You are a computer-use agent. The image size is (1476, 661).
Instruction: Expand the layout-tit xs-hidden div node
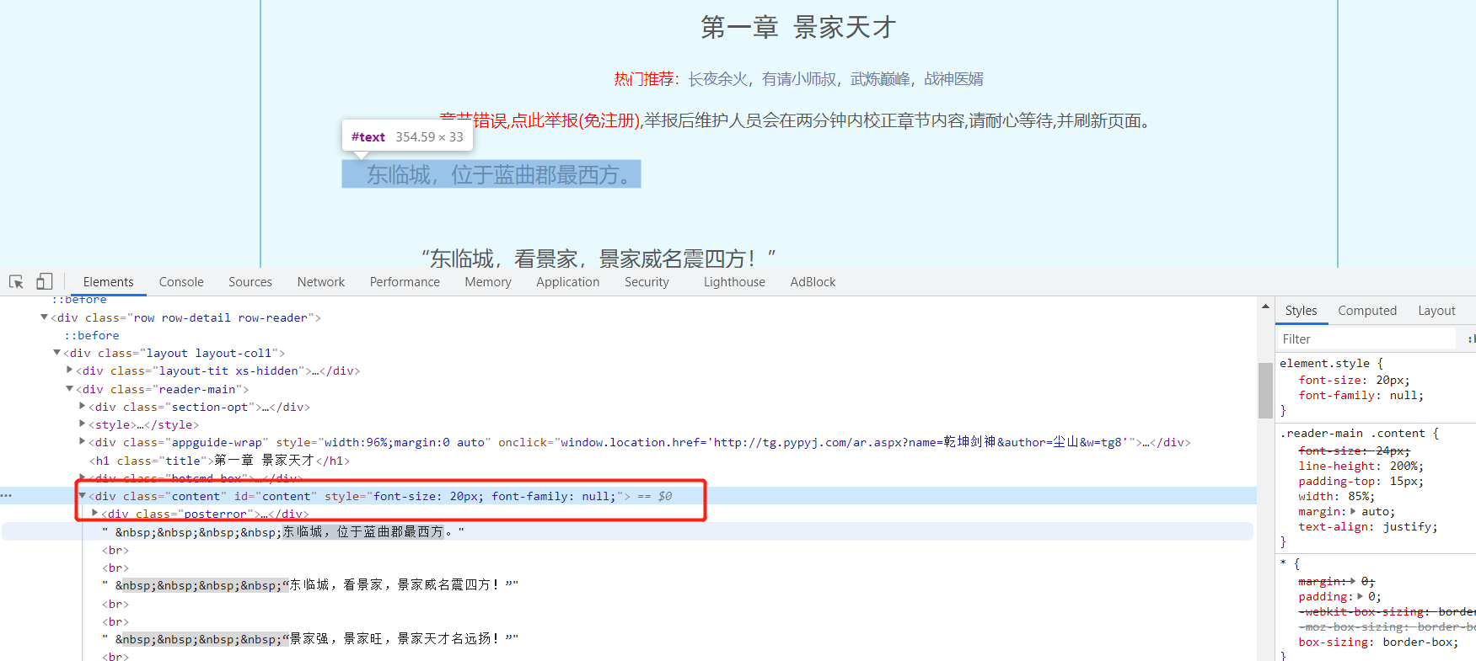click(70, 370)
